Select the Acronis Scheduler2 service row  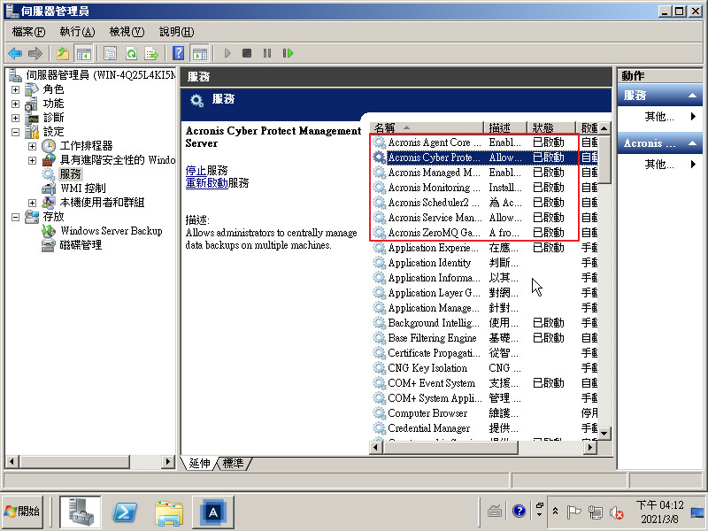tap(484, 203)
